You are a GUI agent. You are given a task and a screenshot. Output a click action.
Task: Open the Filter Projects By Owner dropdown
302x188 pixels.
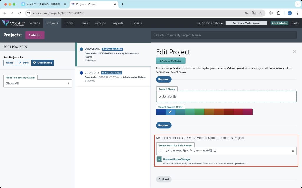[x=37, y=83]
